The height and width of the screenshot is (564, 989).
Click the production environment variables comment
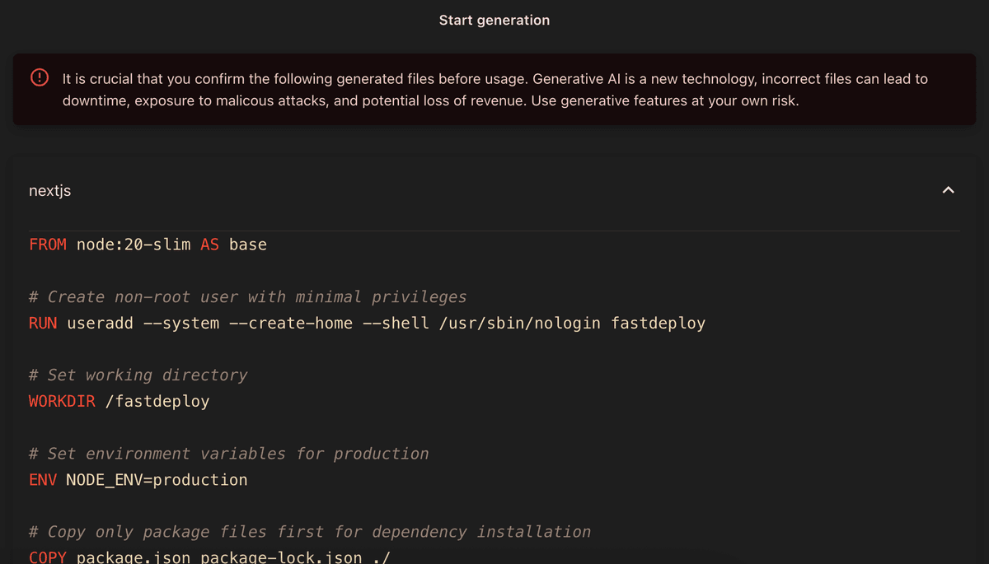[227, 453]
